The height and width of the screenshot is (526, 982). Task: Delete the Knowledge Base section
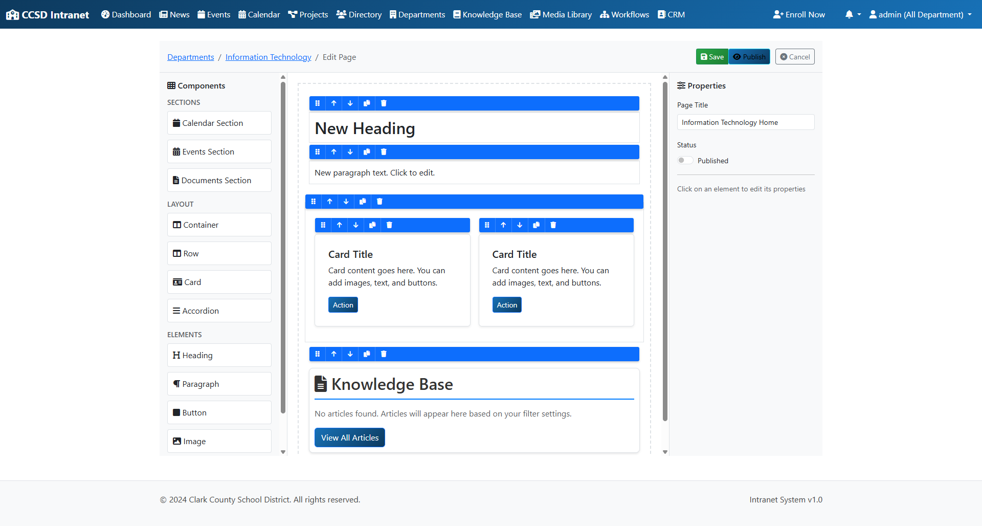tap(384, 354)
